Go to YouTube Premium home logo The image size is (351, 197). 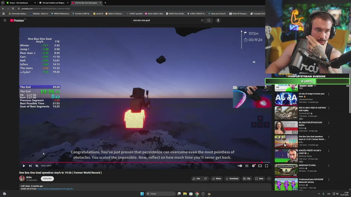pos(17,20)
